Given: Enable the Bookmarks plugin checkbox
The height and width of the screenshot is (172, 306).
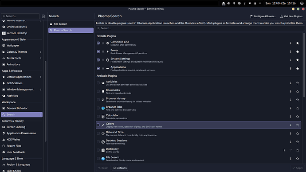Looking at the screenshot, I should click(x=98, y=91).
